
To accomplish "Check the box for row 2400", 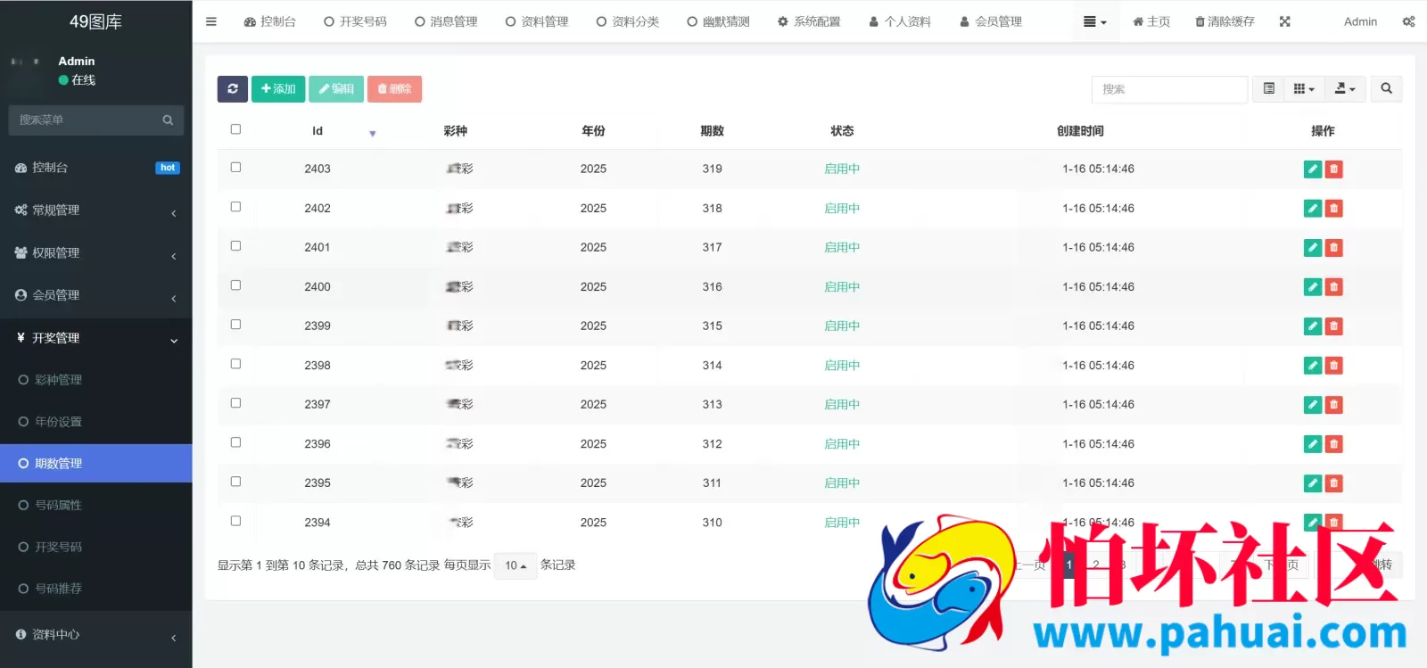I will pyautogui.click(x=235, y=285).
